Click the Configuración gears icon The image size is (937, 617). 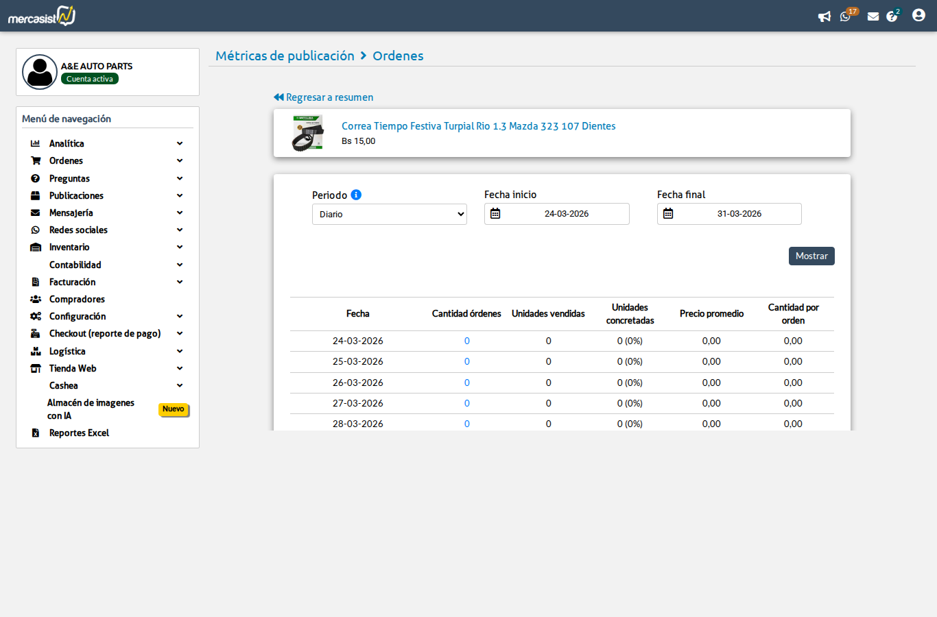tap(36, 316)
